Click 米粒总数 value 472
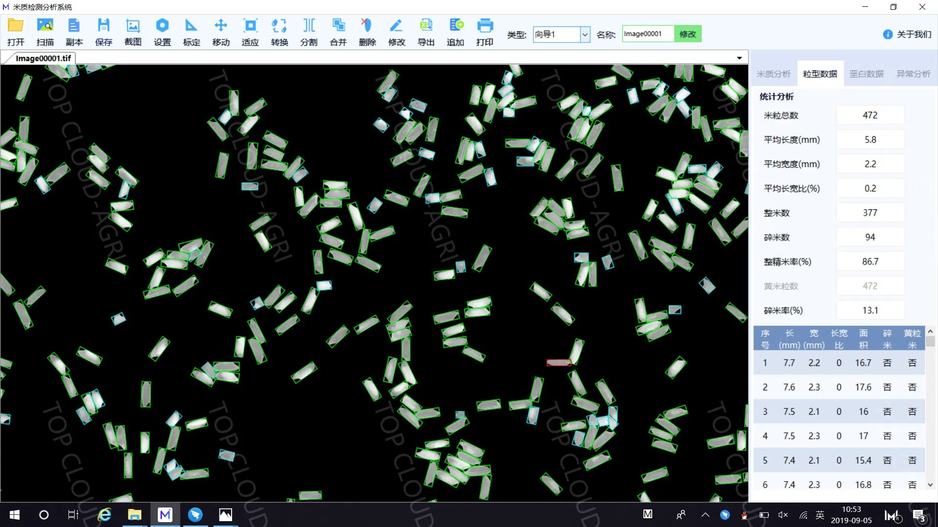This screenshot has width=938, height=527. click(870, 115)
